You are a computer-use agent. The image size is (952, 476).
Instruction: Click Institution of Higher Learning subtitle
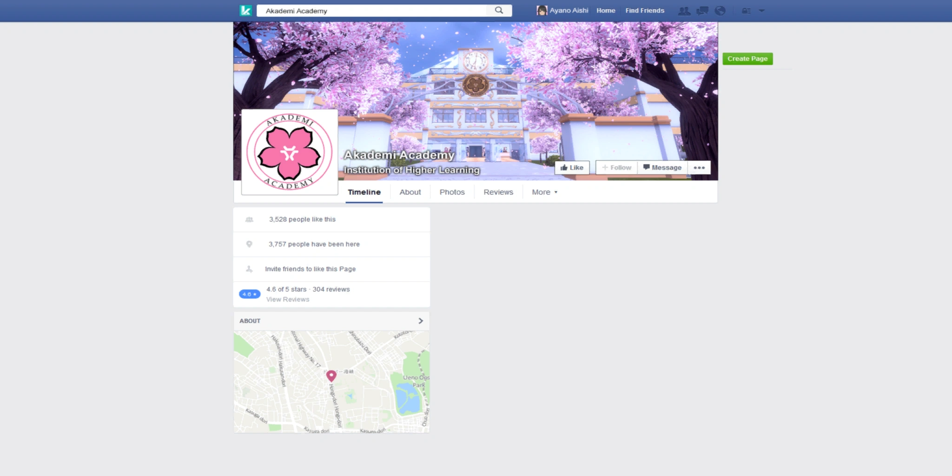click(411, 170)
